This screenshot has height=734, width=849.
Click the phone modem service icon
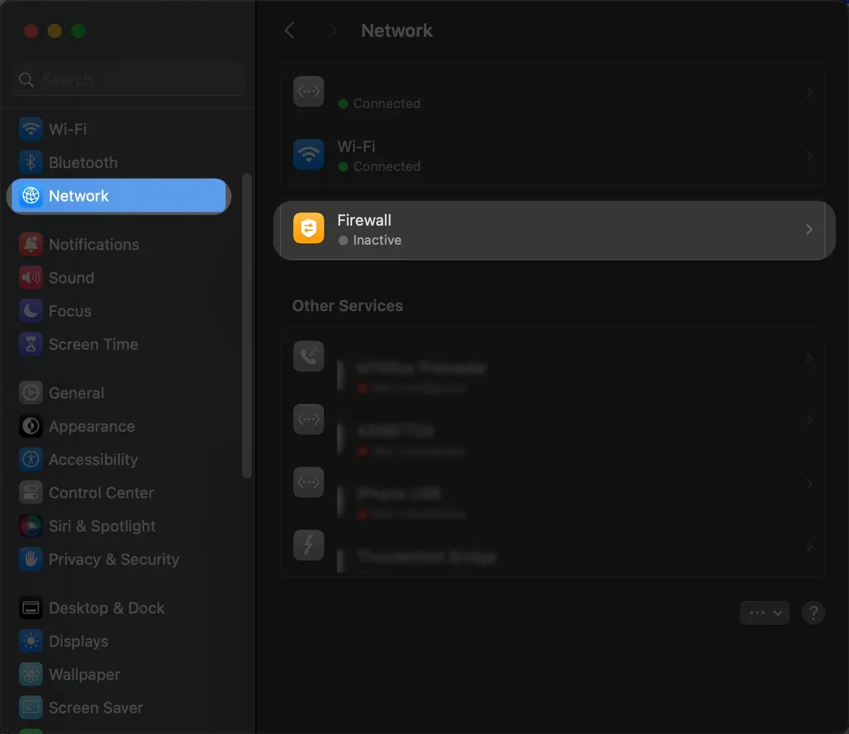(x=308, y=356)
